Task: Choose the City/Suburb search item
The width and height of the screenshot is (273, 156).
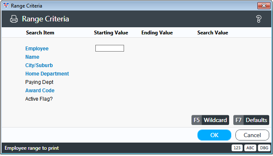Action: click(39, 65)
